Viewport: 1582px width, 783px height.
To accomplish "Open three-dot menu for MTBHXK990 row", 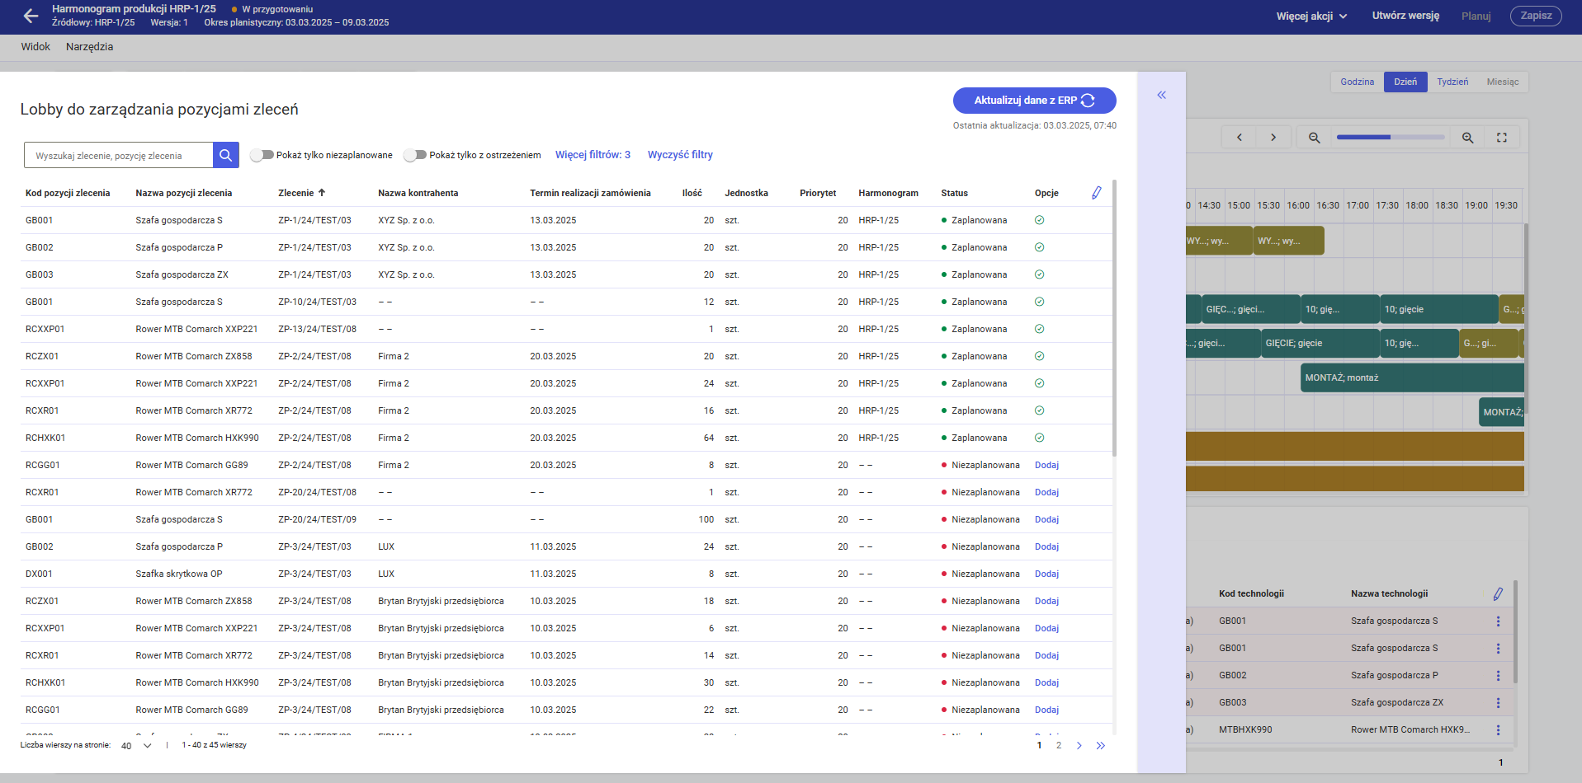I will 1498,729.
